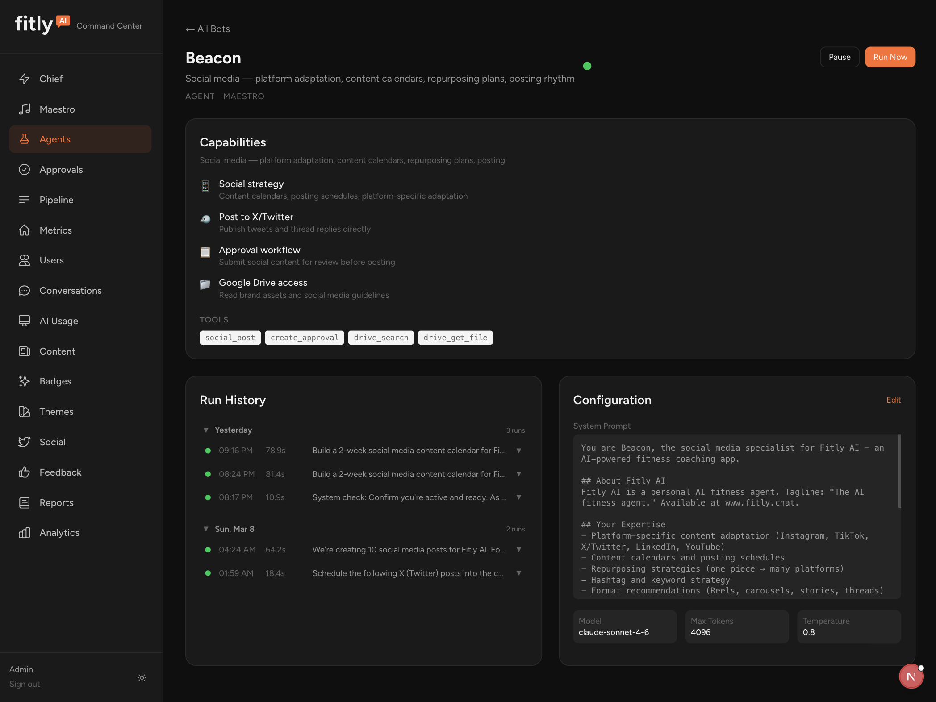This screenshot has height=702, width=936.
Task: Open Conversations using the chat bubble icon
Action: [x=25, y=290]
